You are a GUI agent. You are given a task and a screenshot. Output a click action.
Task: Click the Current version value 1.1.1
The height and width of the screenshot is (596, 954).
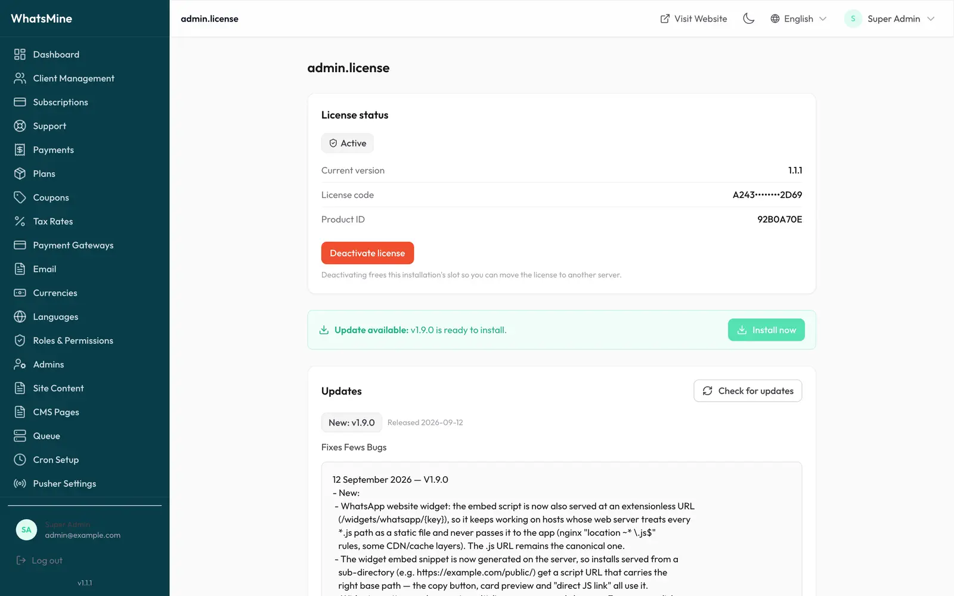tap(795, 170)
